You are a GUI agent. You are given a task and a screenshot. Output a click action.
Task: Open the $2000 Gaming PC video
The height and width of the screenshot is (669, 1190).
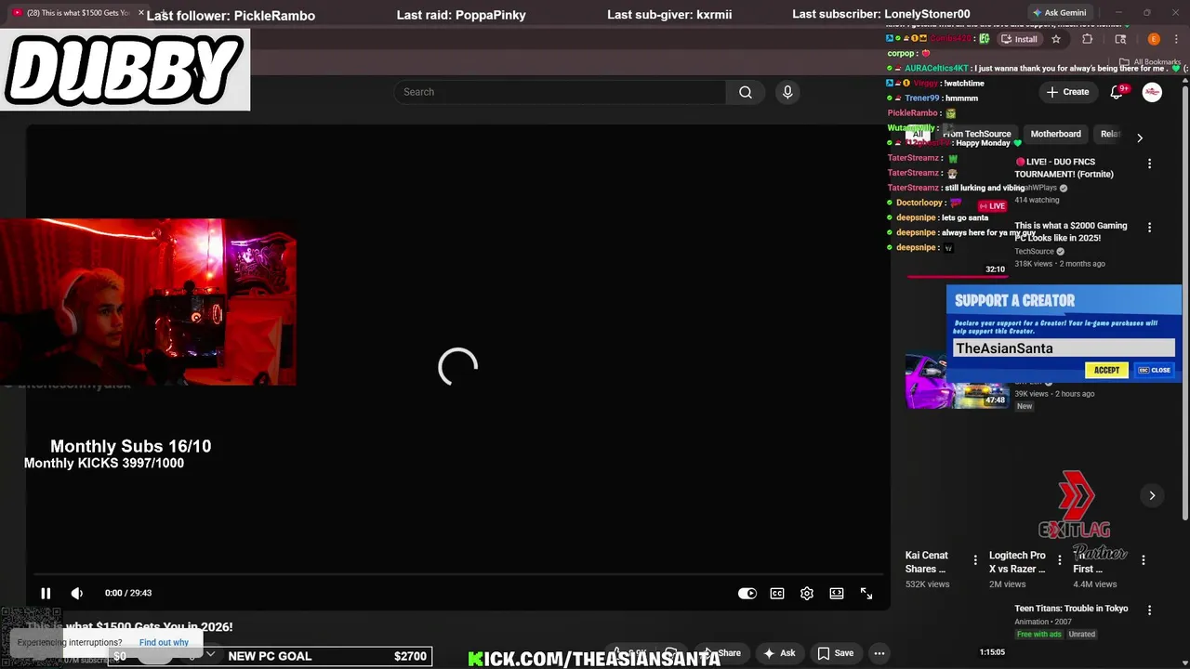click(x=1070, y=231)
